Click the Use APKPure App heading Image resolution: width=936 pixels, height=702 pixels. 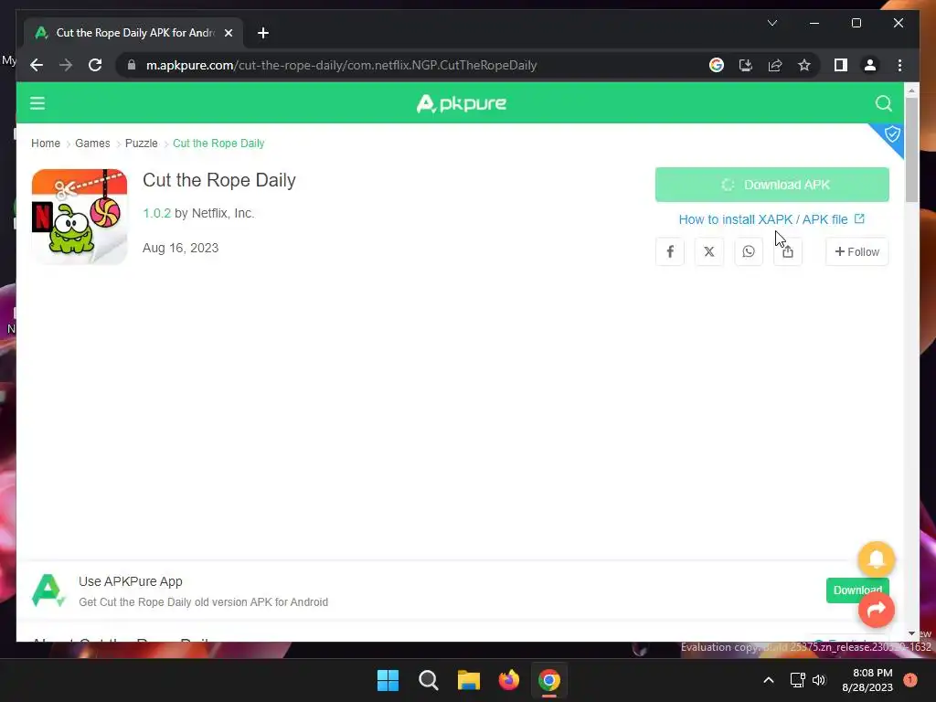point(130,581)
